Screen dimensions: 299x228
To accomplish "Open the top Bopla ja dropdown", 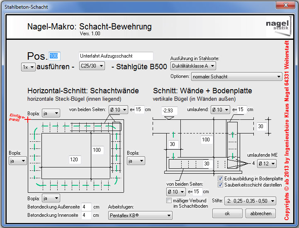I will pyautogui.click(x=51, y=114).
